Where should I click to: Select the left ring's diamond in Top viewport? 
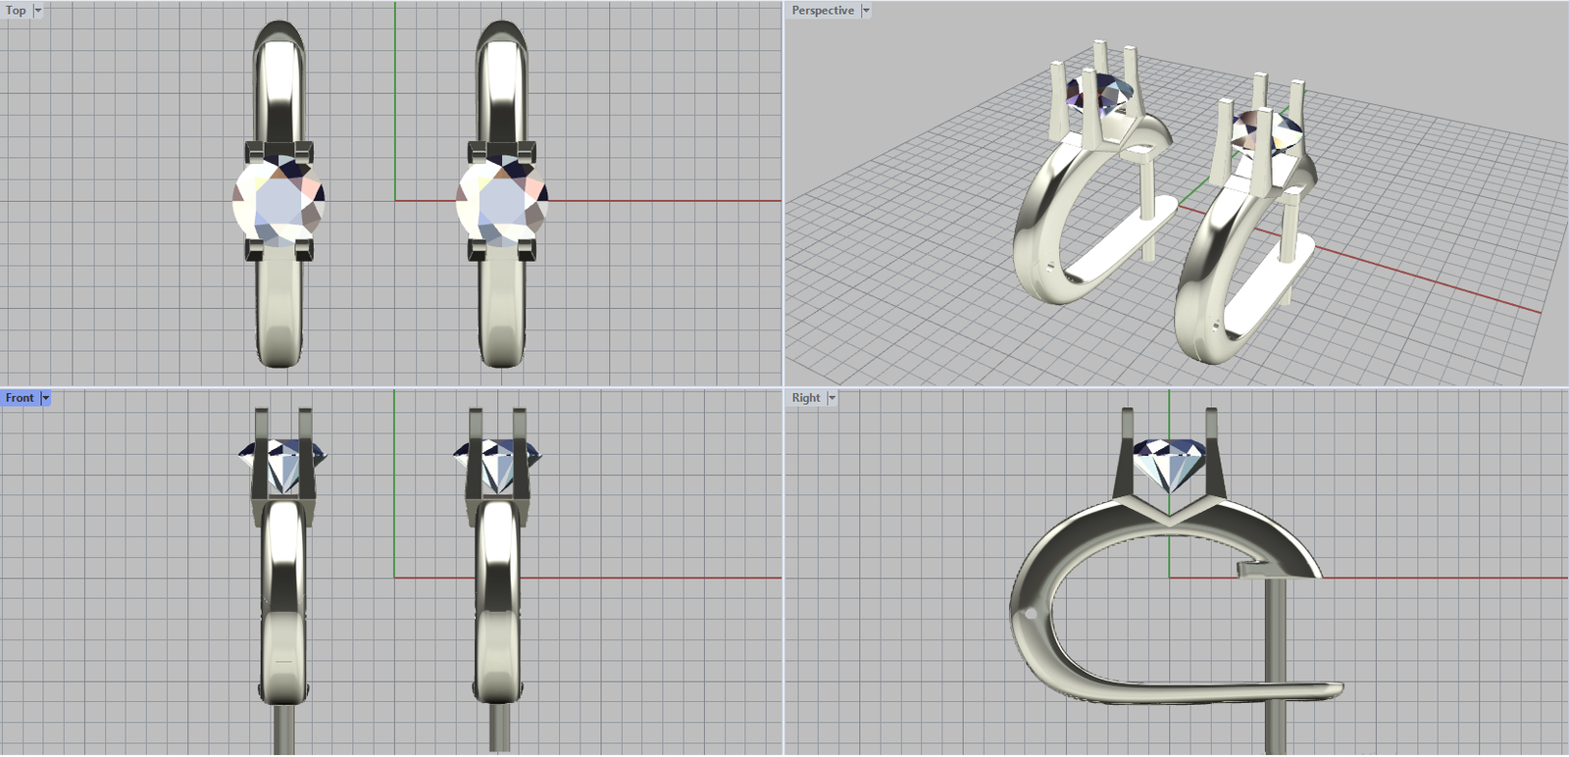(x=278, y=200)
